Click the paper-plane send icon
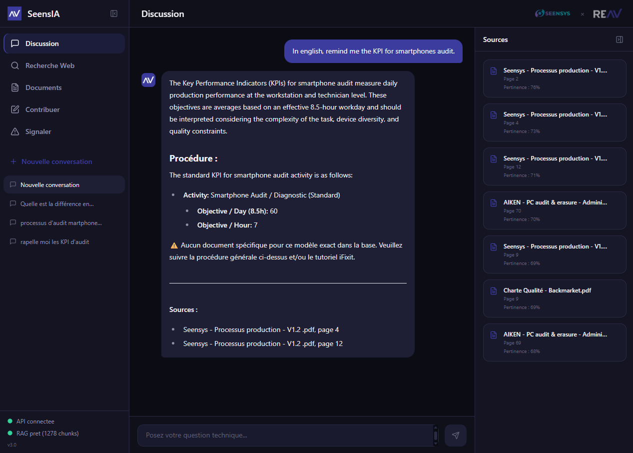Screen dimensions: 633x453 455,435
